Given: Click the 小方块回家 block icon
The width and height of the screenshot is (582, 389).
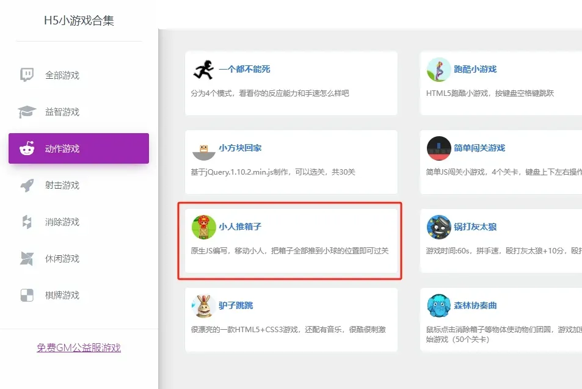Looking at the screenshot, I should point(204,152).
